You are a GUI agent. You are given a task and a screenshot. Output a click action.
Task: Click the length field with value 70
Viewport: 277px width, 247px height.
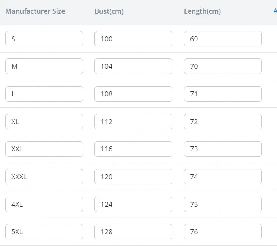[x=223, y=66]
